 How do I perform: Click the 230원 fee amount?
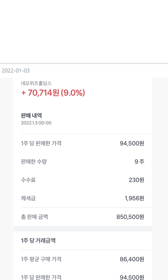tap(136, 180)
